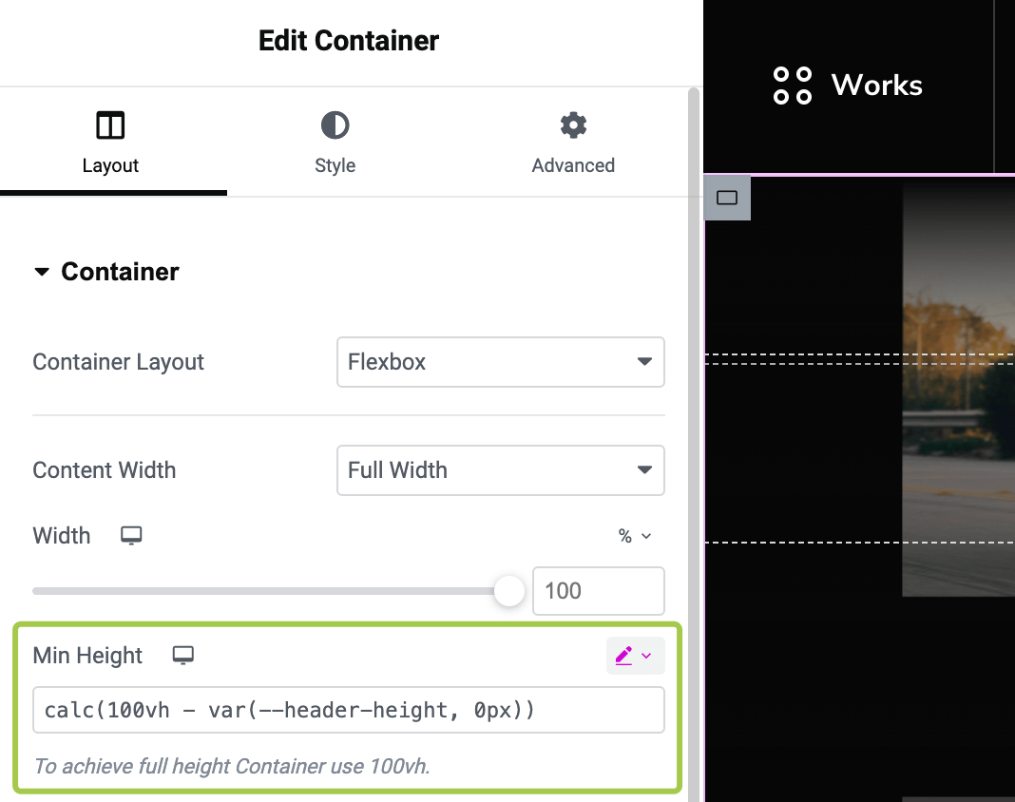Open the Width percent unit selector
Screen dimensions: 1015x802
635,536
